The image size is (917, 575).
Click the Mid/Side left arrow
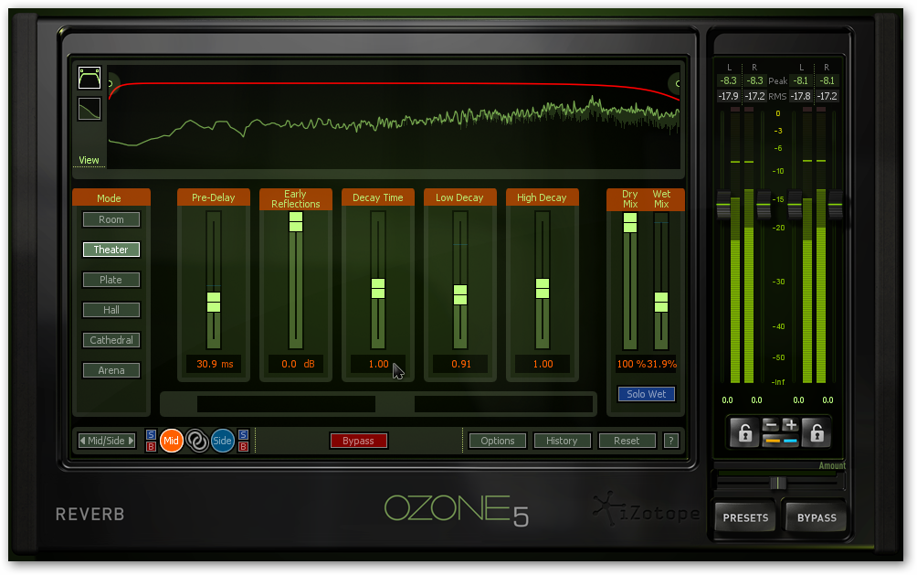(83, 441)
